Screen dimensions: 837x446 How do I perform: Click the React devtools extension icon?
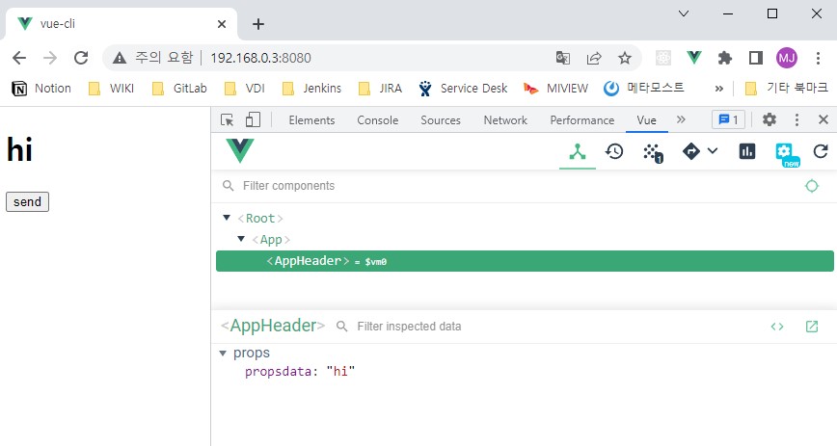click(x=663, y=58)
